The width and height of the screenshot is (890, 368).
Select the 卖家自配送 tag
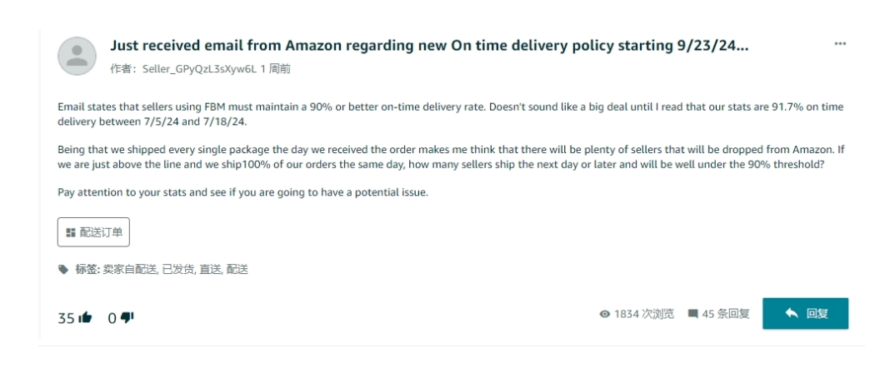click(x=130, y=269)
